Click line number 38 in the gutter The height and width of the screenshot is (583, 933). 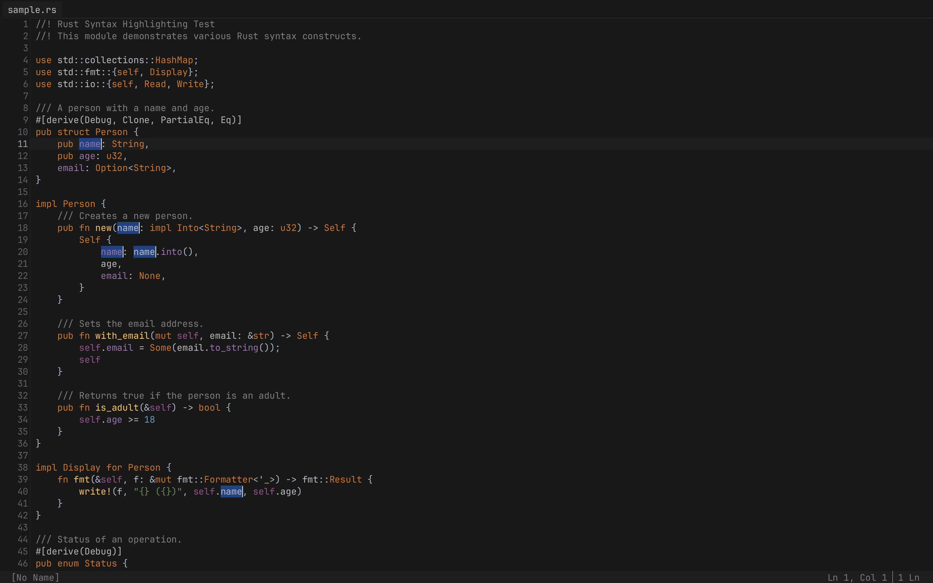coord(22,467)
